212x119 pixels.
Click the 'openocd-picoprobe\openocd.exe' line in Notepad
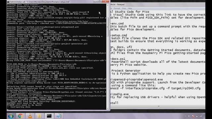(137, 79)
